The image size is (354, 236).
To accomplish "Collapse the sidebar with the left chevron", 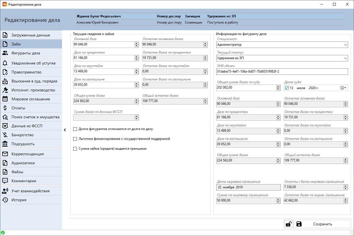I will pyautogui.click(x=65, y=130).
